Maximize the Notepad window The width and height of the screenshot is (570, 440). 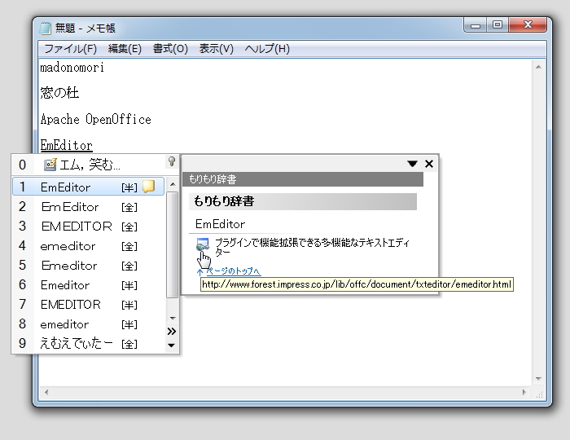pyautogui.click(x=498, y=25)
